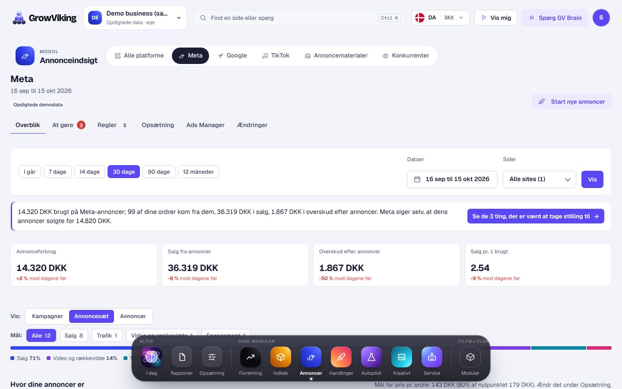622x389 pixels.
Task: Open the Handlinger rocket icon
Action: click(341, 357)
